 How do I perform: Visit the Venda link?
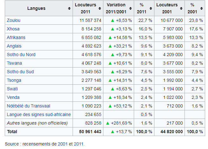[13, 97]
